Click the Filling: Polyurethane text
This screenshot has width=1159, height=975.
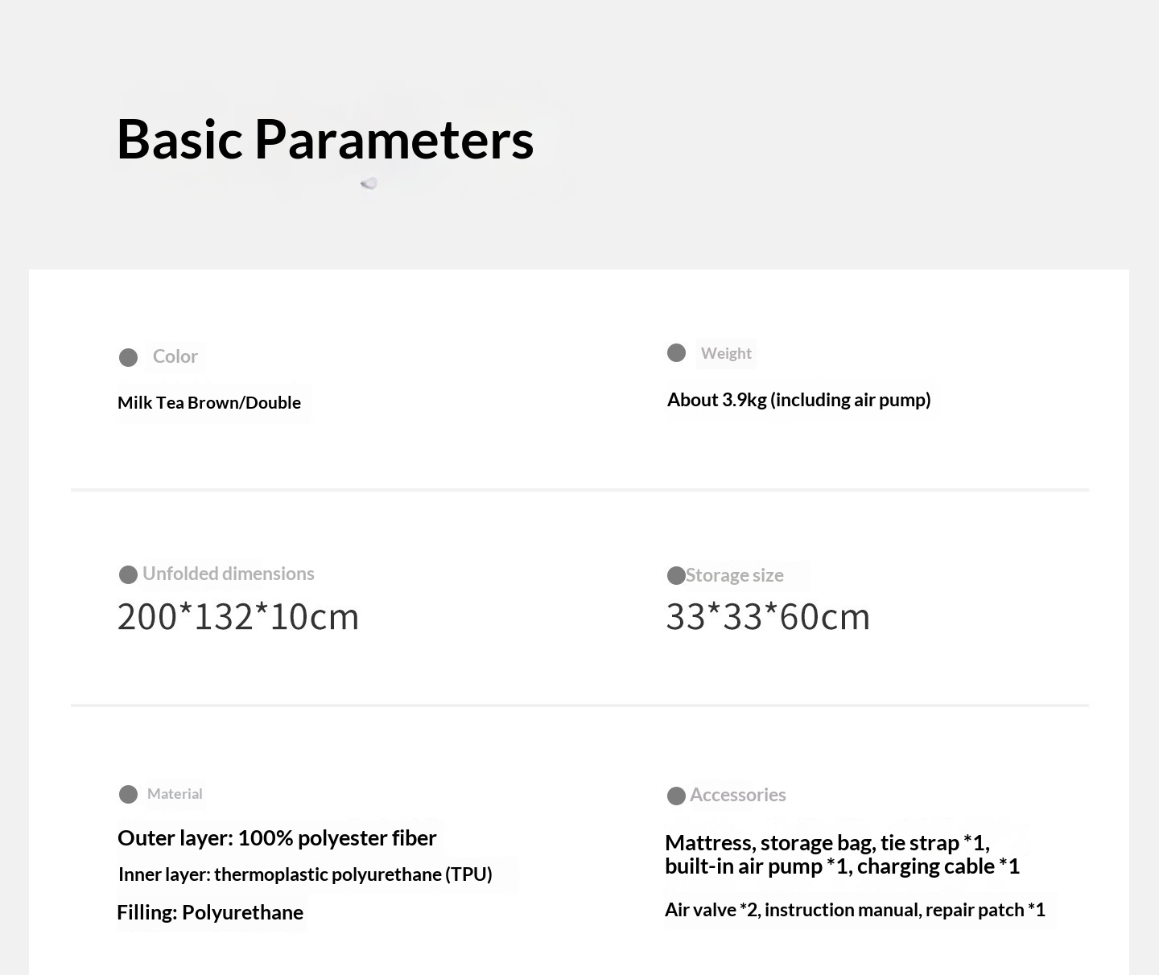[210, 912]
